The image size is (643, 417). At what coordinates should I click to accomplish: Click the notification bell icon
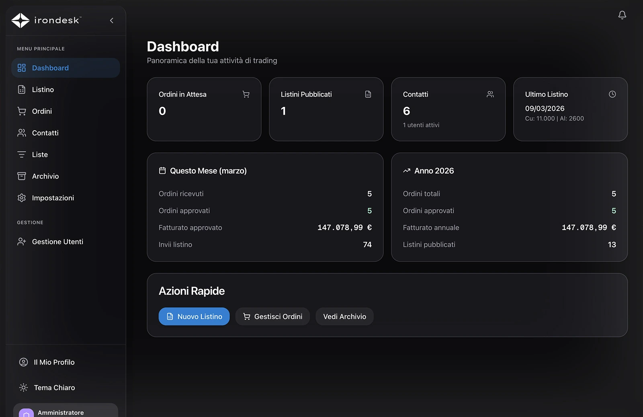tap(622, 15)
